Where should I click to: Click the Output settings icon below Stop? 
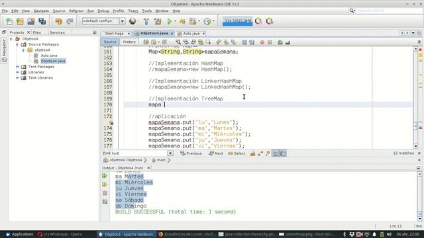point(105,202)
